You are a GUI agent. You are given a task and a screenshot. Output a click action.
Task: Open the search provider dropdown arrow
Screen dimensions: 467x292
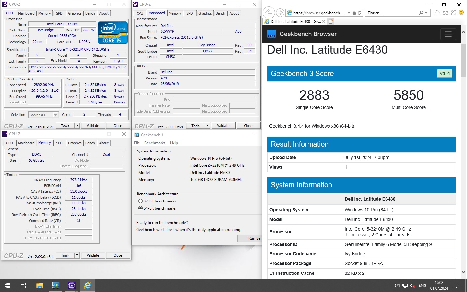(x=426, y=13)
